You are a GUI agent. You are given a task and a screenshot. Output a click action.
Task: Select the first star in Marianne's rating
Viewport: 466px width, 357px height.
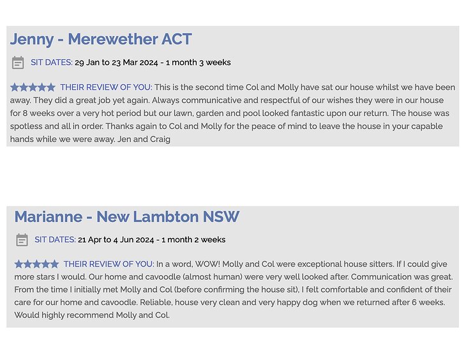coord(19,264)
